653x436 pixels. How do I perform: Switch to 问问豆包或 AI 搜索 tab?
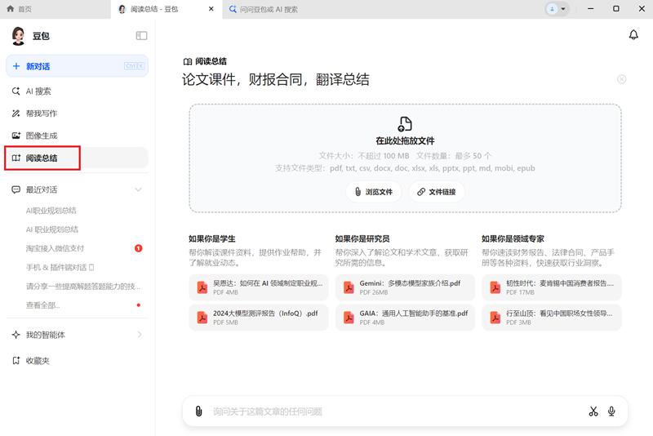click(263, 9)
